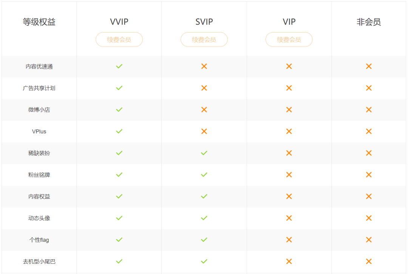This screenshot has height=274, width=408.
Task: Click VVIP checkmark for 内容优速通
Action: pos(119,66)
